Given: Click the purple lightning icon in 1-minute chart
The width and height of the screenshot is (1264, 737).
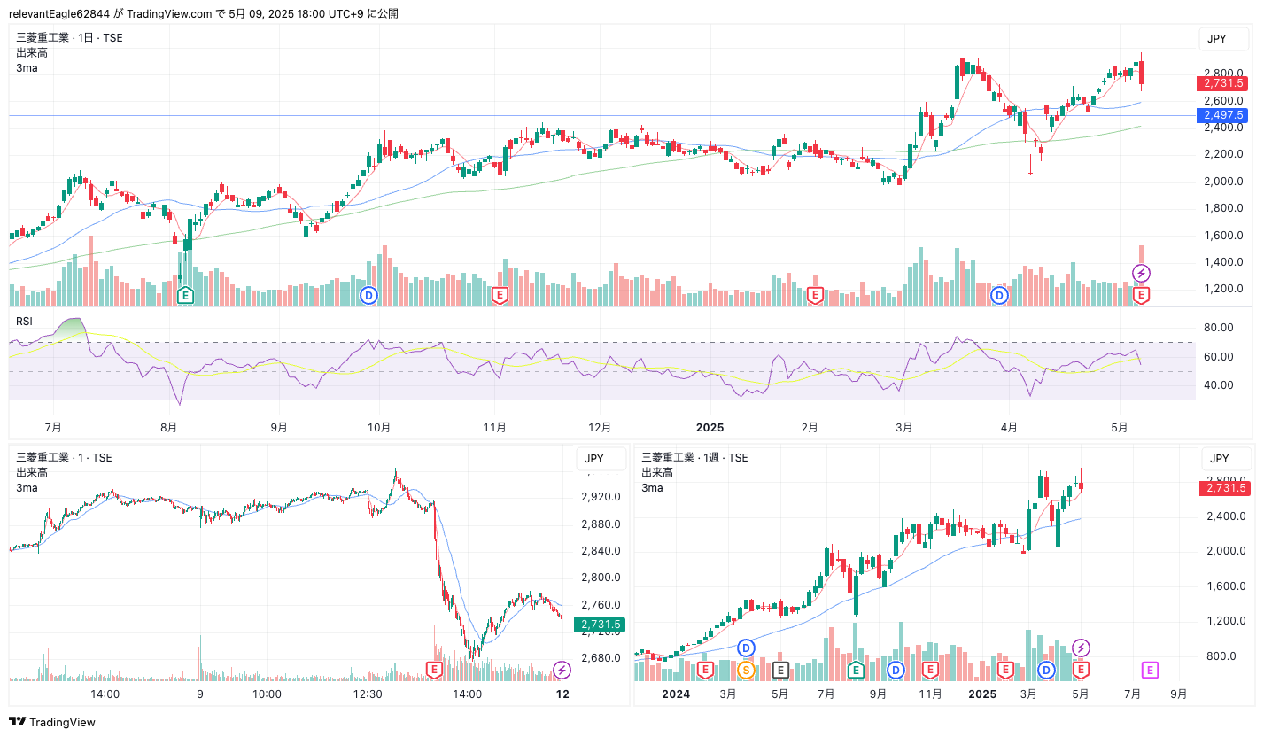Looking at the screenshot, I should (x=562, y=669).
